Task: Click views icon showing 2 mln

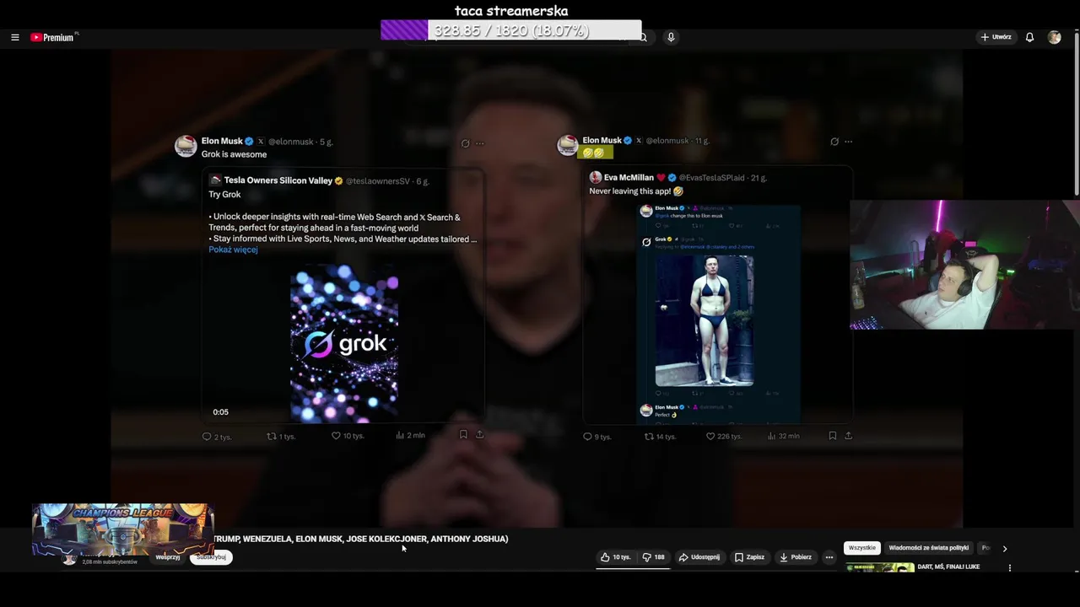Action: click(400, 436)
